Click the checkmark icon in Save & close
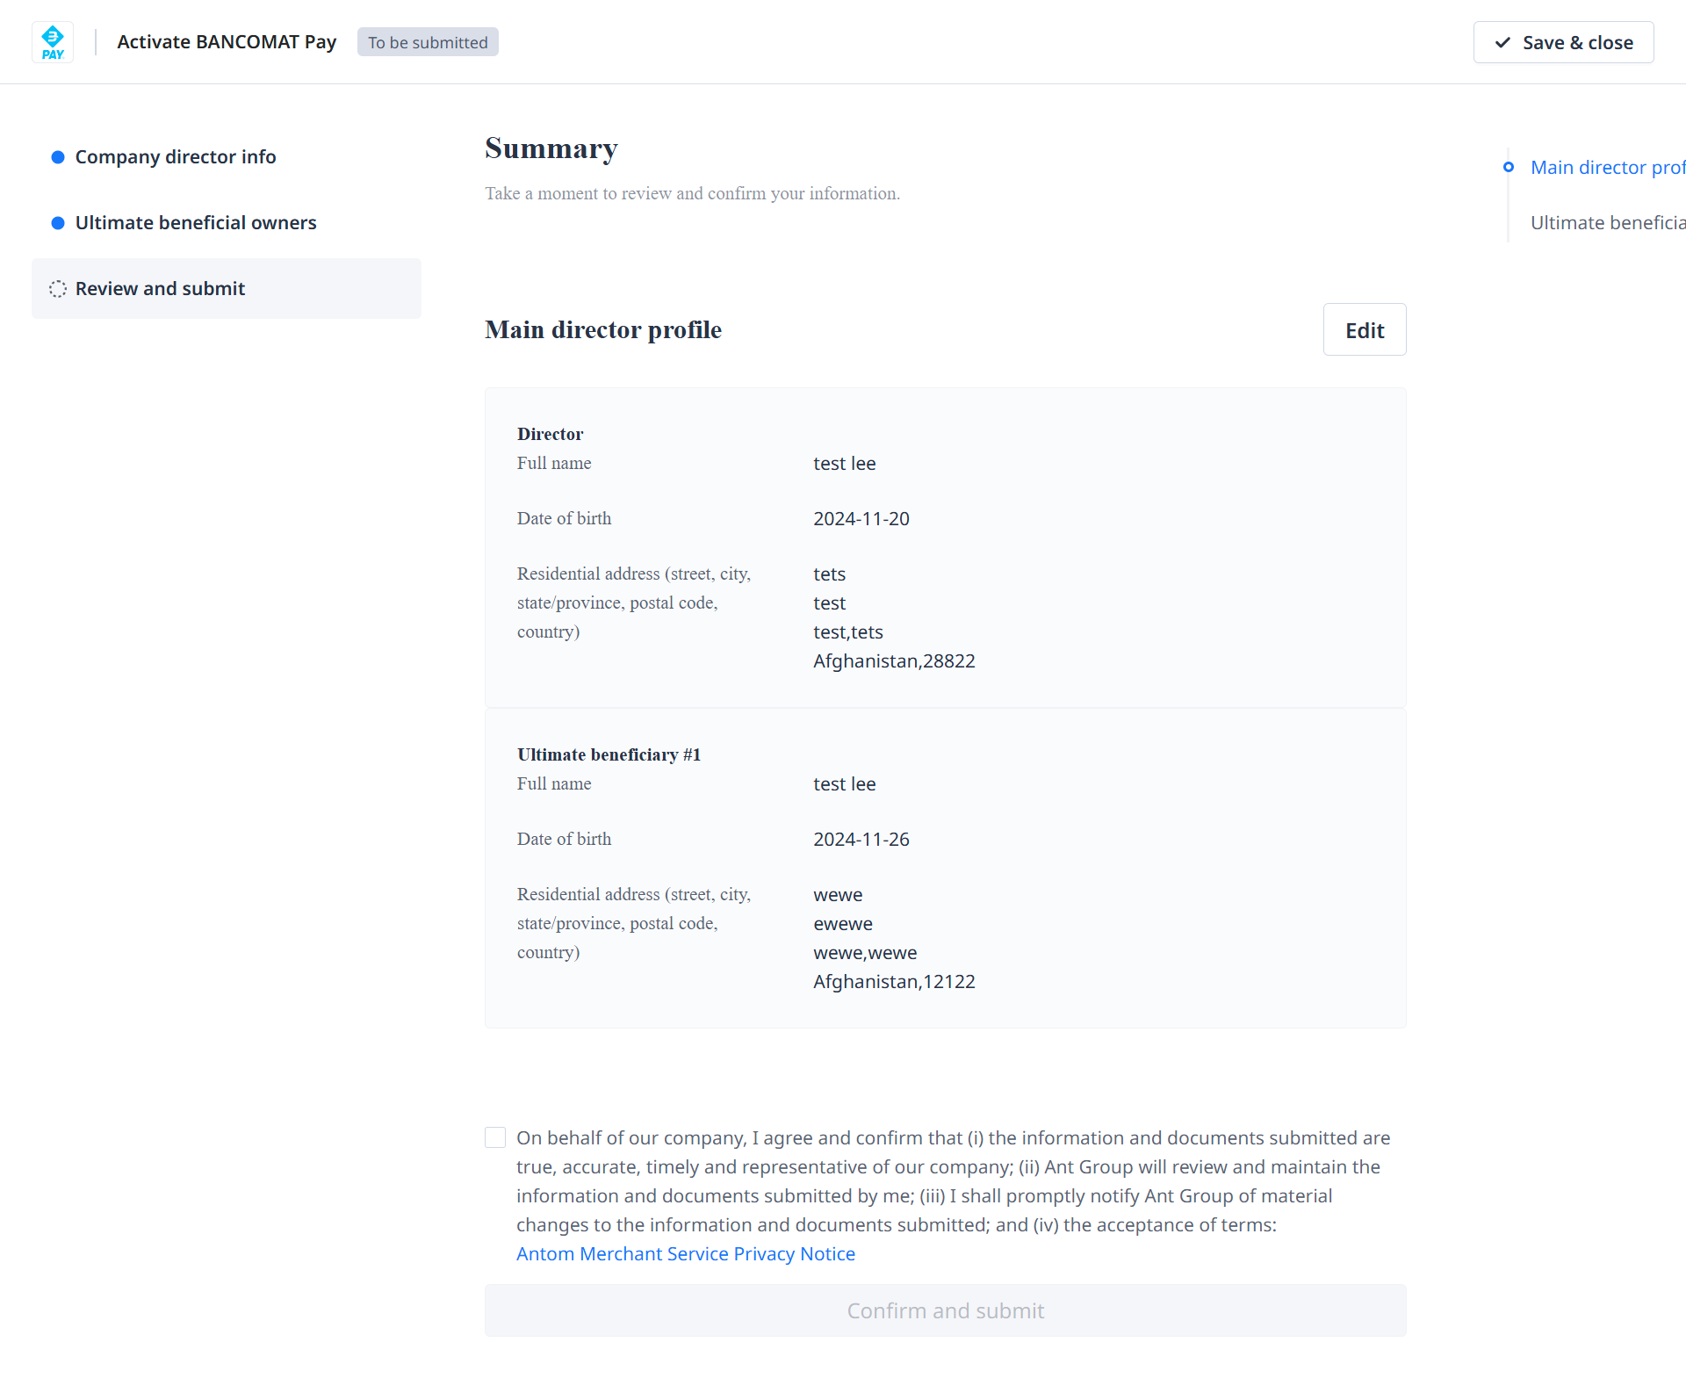This screenshot has width=1686, height=1400. pyautogui.click(x=1502, y=42)
